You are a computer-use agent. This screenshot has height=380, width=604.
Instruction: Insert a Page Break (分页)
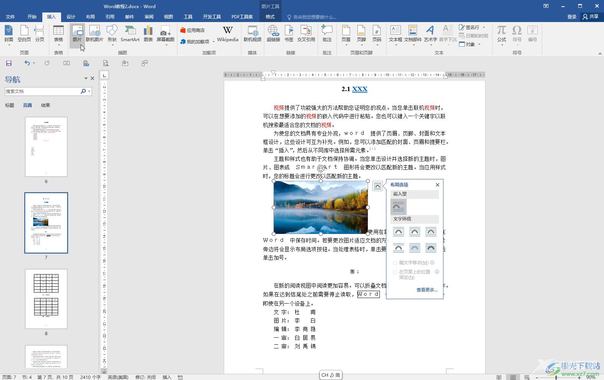[x=39, y=34]
